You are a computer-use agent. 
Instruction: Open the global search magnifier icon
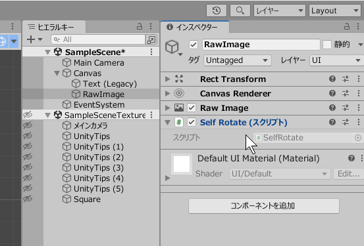click(x=240, y=10)
